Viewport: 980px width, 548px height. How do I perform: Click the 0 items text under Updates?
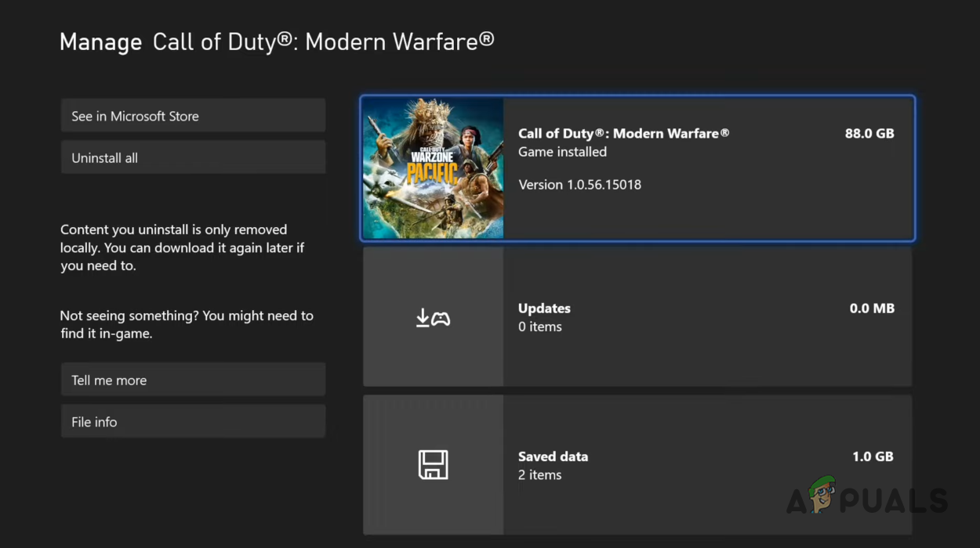coord(539,327)
